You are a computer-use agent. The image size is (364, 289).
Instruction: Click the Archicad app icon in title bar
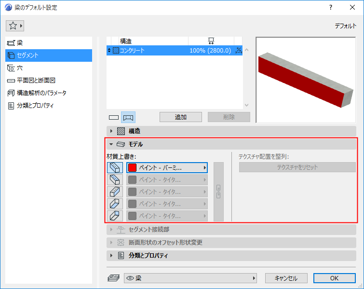click(x=8, y=7)
